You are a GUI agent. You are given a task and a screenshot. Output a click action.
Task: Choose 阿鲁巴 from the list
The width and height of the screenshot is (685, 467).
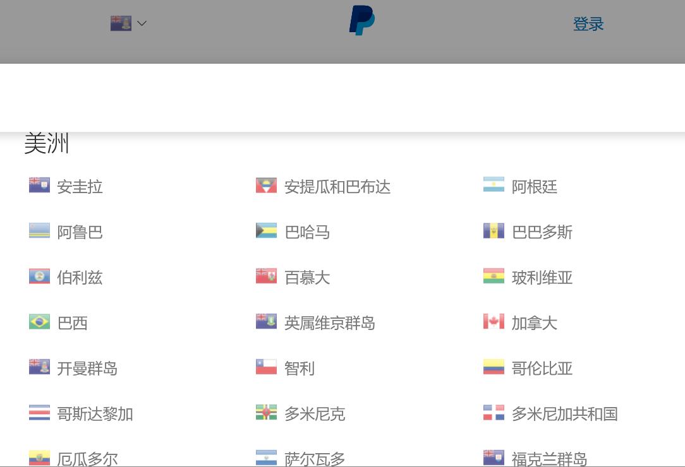point(80,232)
